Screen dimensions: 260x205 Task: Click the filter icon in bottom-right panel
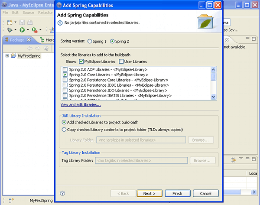(x=234, y=160)
